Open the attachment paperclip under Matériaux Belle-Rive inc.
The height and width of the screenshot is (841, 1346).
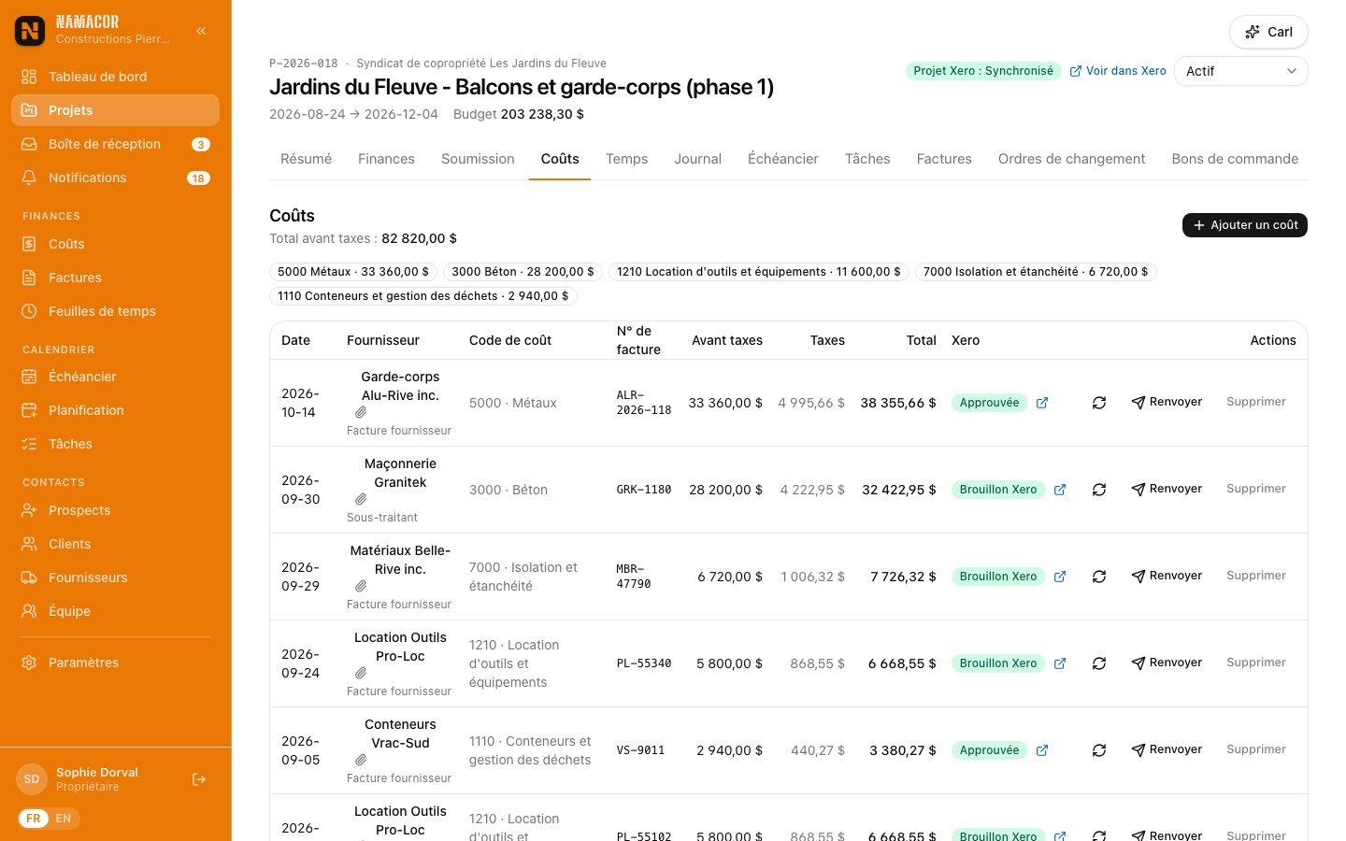pos(361,586)
